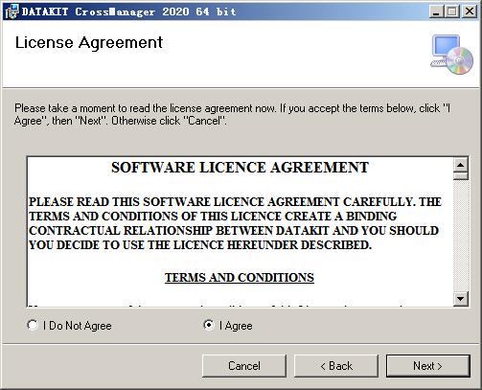Click inside the software licence paragraph text
The width and height of the screenshot is (482, 390).
[235, 223]
